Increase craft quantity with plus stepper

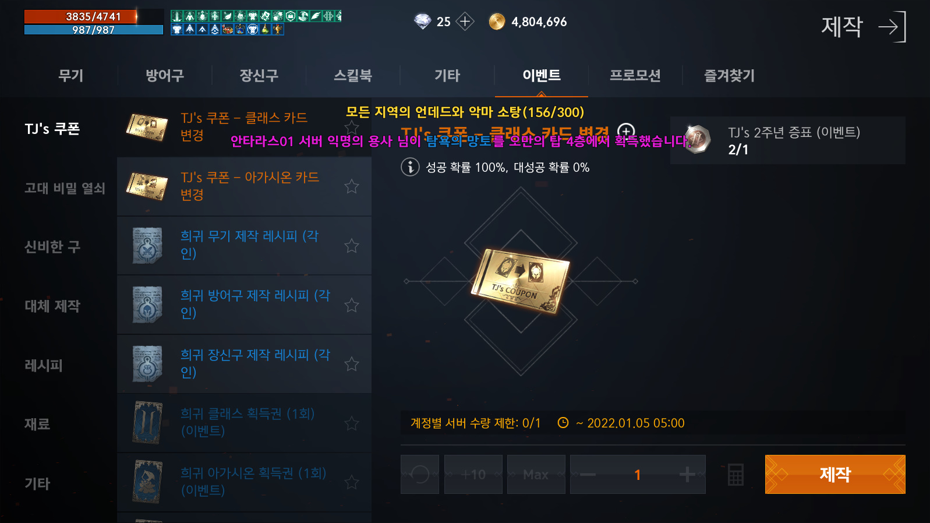687,475
